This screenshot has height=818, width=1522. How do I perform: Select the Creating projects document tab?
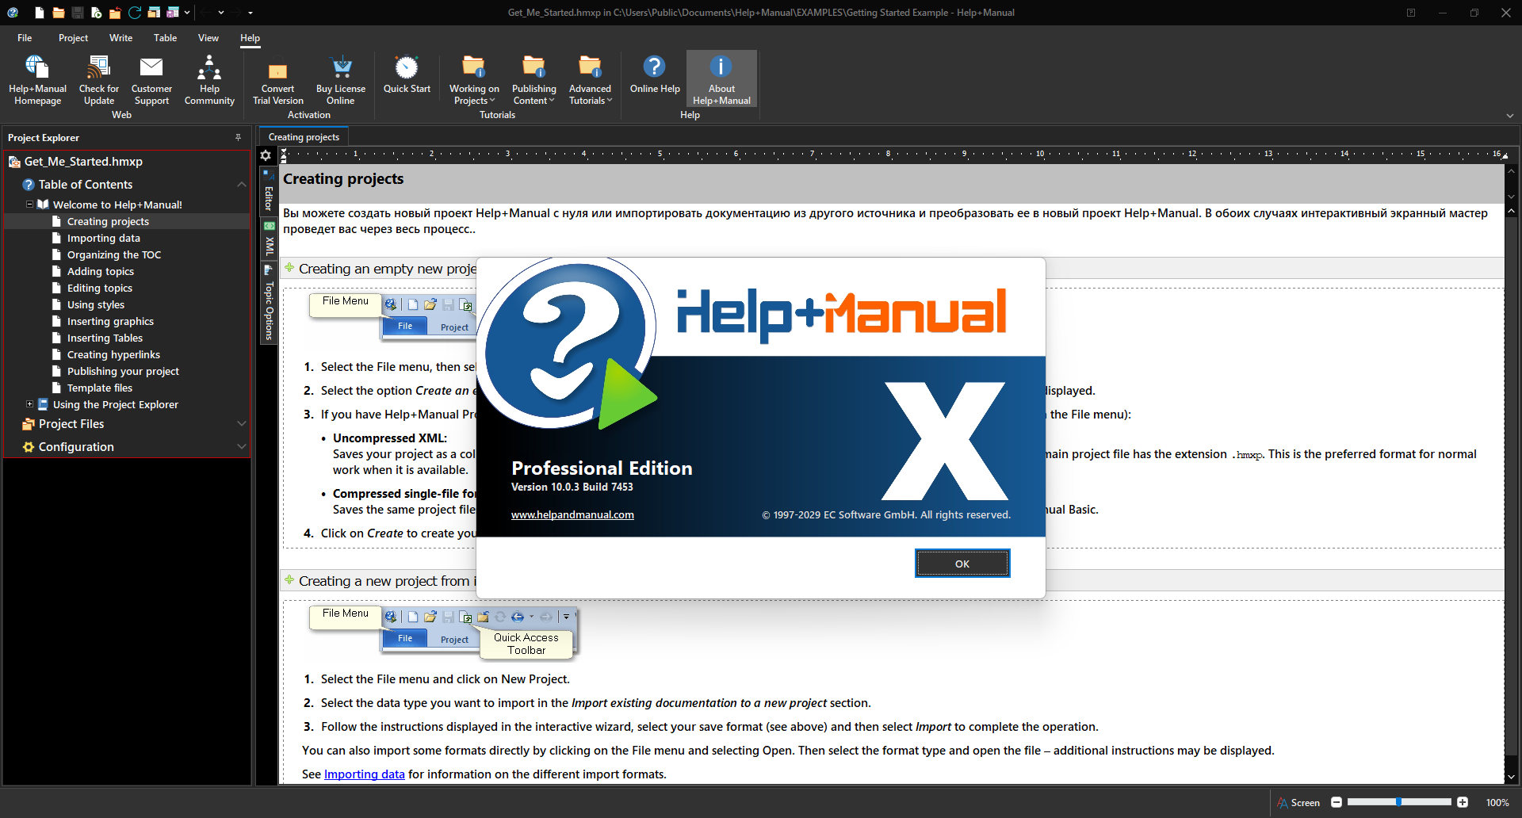(x=304, y=137)
